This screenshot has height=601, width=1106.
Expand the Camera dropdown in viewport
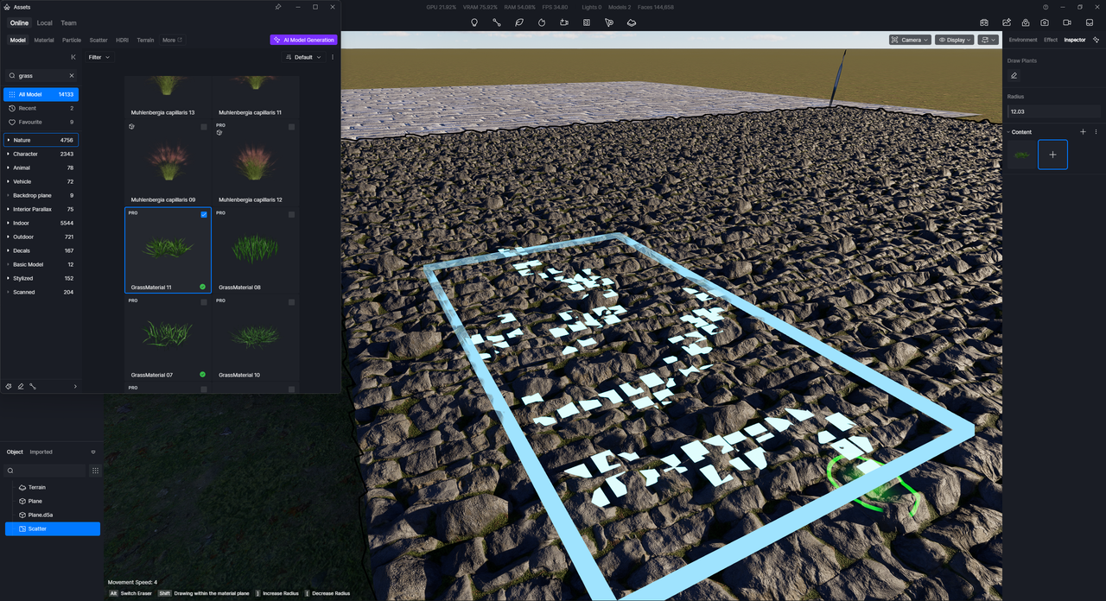click(910, 40)
